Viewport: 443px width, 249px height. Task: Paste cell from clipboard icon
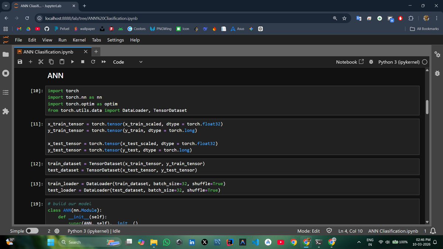pos(62,62)
